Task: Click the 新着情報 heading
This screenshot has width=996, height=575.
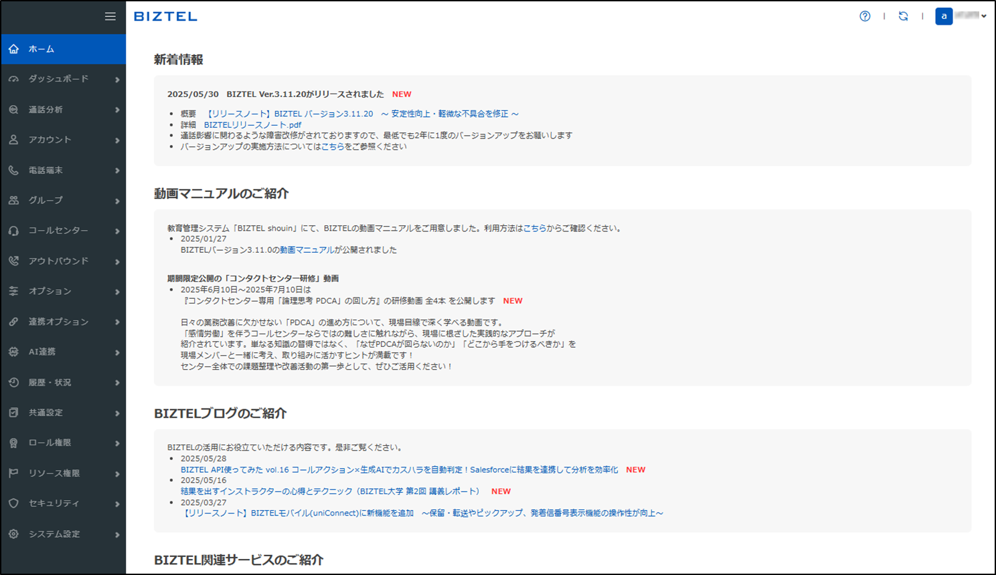Action: [179, 60]
